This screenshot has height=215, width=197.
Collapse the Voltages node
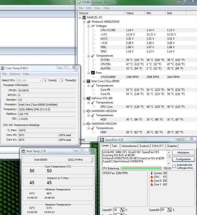(88, 26)
